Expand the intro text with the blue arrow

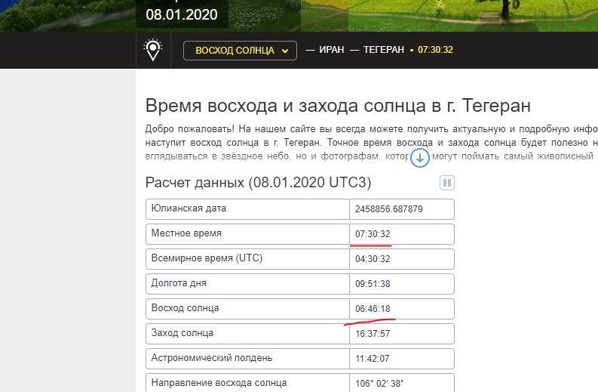tap(420, 157)
